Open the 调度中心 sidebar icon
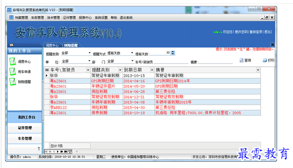 point(13,61)
